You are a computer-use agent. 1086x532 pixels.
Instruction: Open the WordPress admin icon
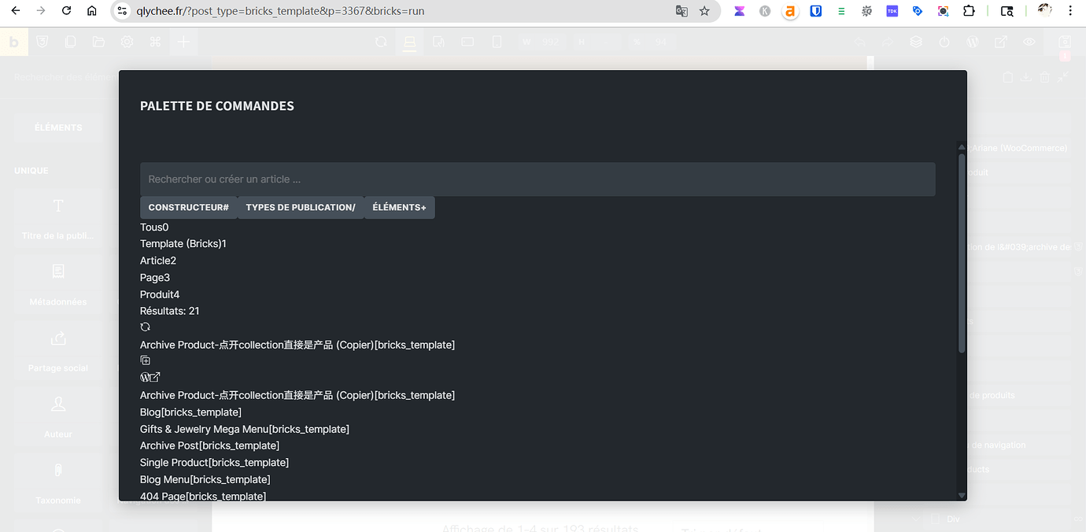tap(973, 42)
